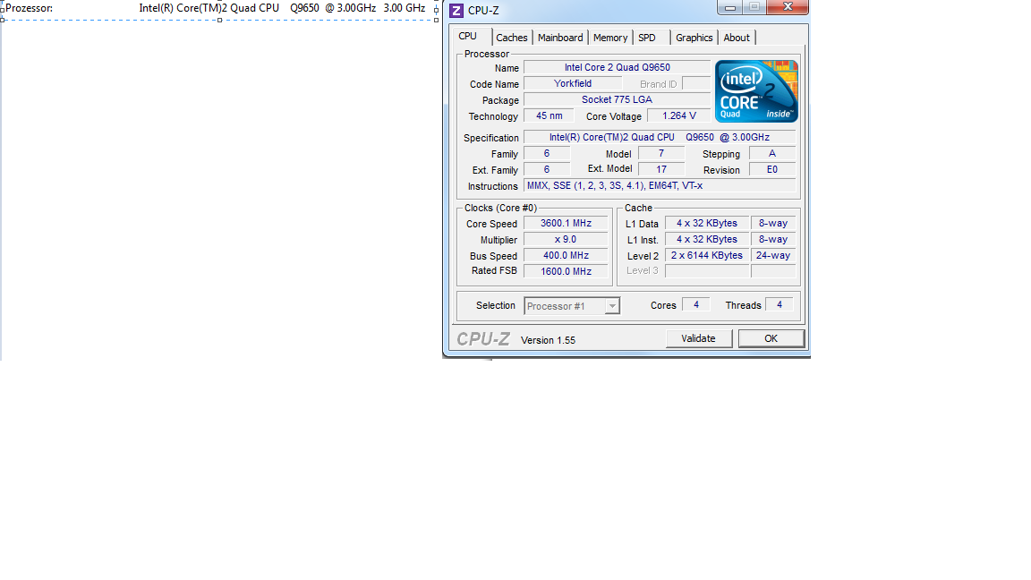Click the Cores count value
The width and height of the screenshot is (1031, 580).
695,304
